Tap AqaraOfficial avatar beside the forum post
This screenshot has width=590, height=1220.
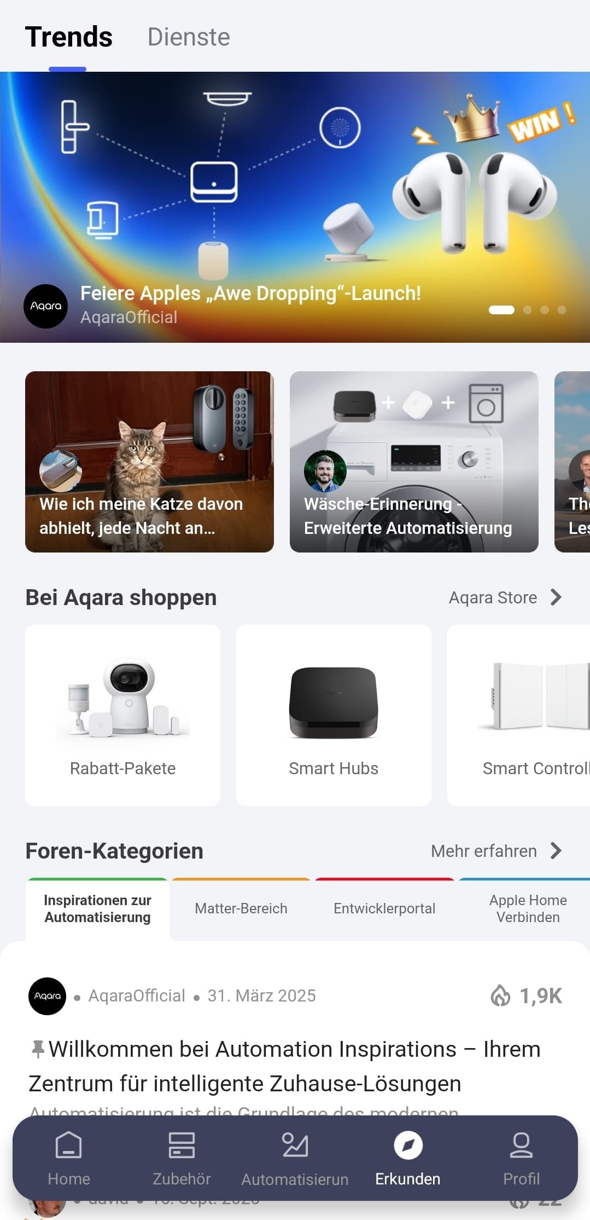[48, 996]
